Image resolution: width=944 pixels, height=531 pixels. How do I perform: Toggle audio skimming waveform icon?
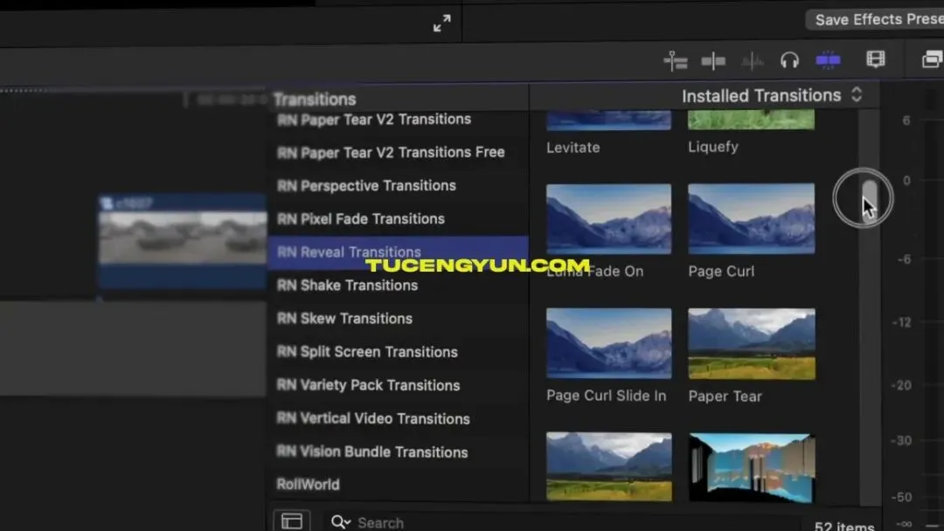[752, 61]
